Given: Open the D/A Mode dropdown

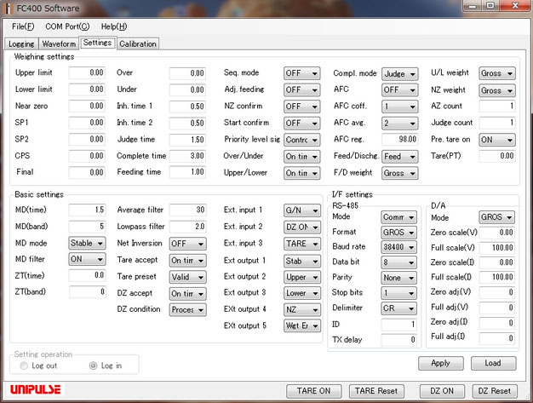Looking at the screenshot, I should [496, 216].
